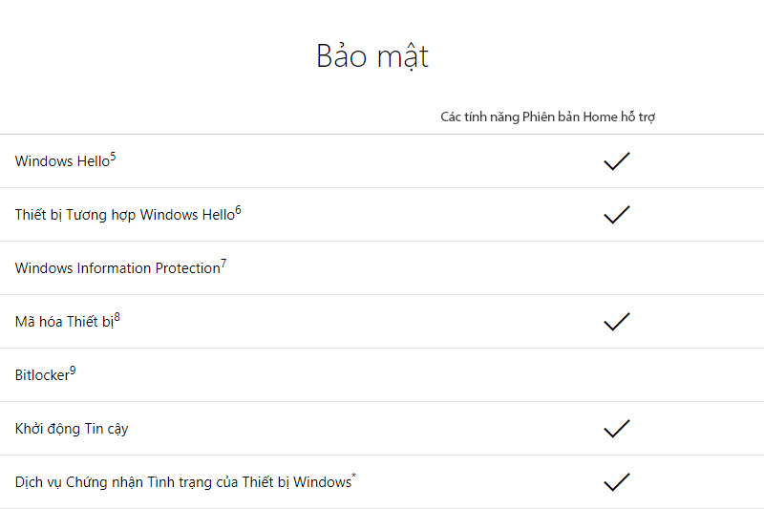Open footnote 7 after Windows Information Protection

[223, 264]
